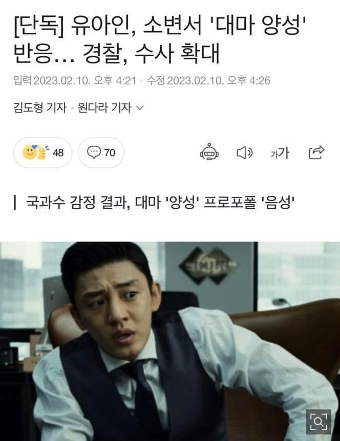Image resolution: width=340 pixels, height=441 pixels.
Task: Open reporter 김도형 기자 profile
Action: click(40, 108)
